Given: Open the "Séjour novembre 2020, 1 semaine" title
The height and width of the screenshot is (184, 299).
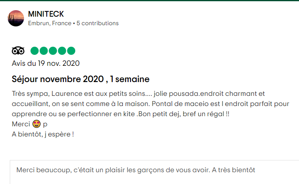Looking at the screenshot, I should click(x=81, y=79).
